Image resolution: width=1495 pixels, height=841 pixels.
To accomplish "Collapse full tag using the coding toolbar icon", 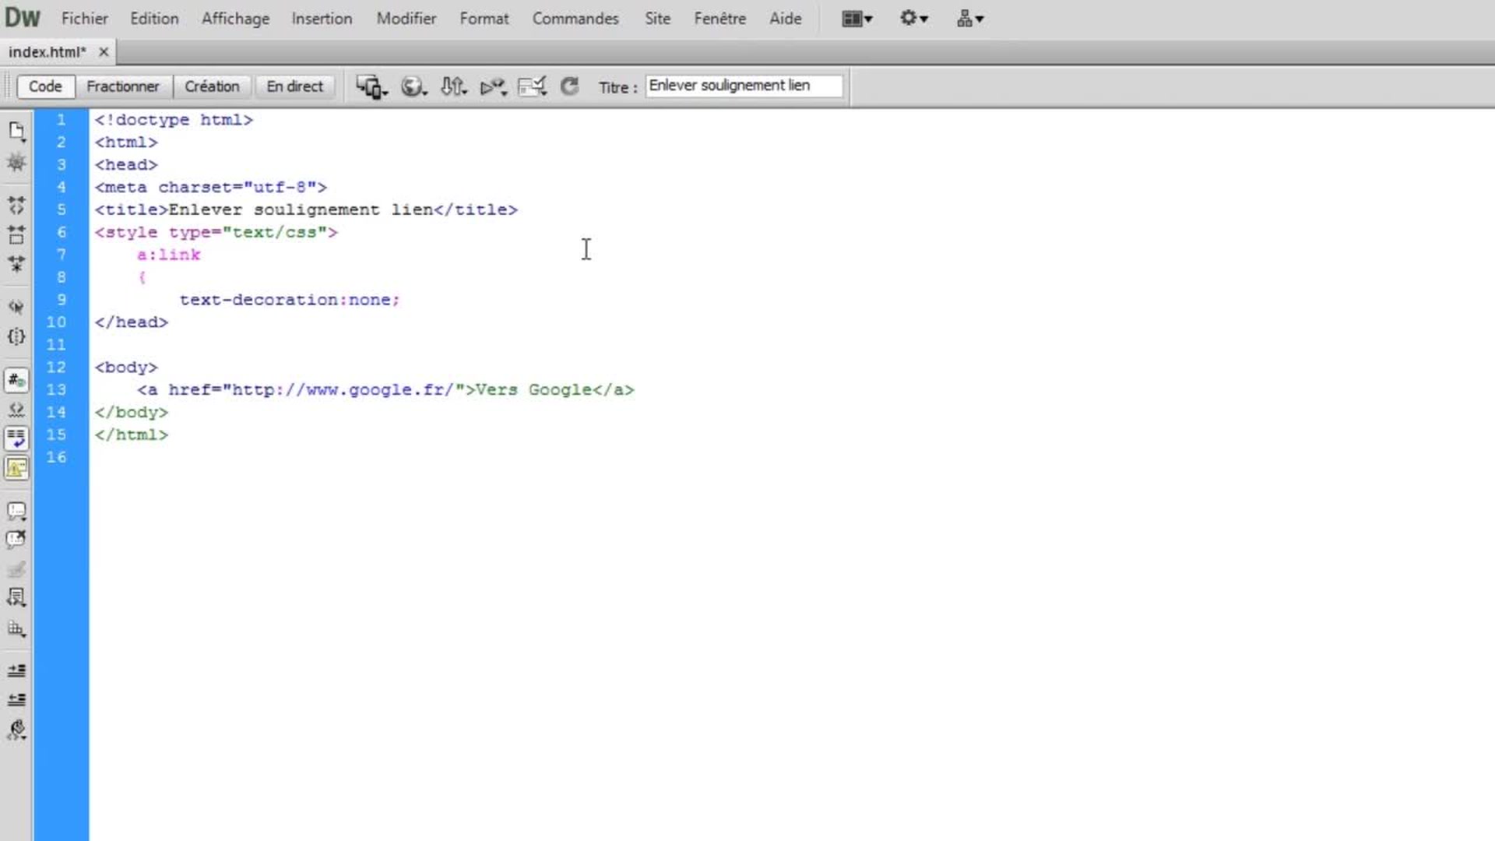I will tap(16, 206).
